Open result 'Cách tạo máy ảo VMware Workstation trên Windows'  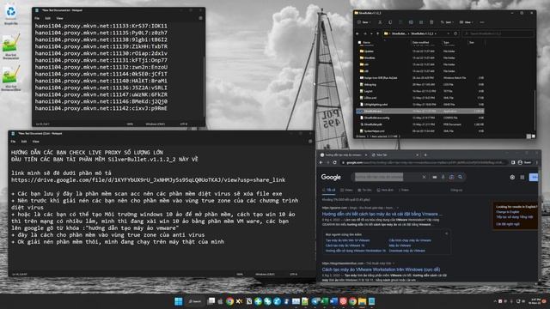(381, 270)
